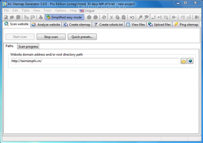The image size is (203, 143).
Task: Click the Undo arrow icon
Action: (132, 17)
